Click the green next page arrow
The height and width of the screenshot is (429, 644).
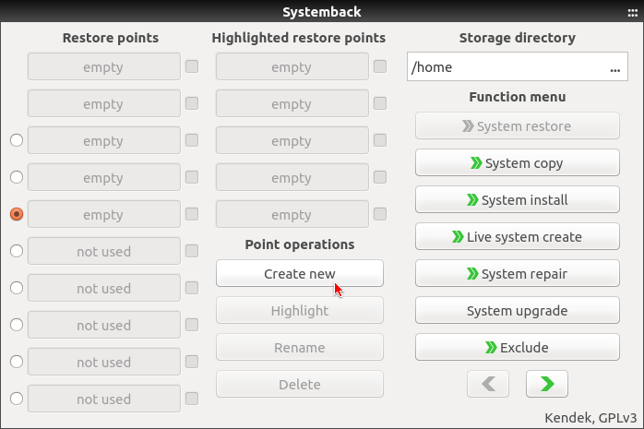coord(546,384)
